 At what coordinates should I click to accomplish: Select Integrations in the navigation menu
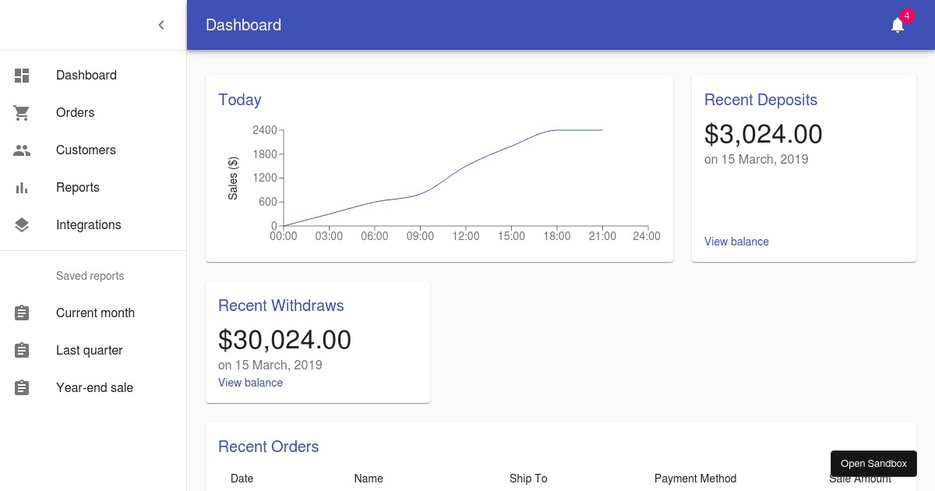click(89, 224)
